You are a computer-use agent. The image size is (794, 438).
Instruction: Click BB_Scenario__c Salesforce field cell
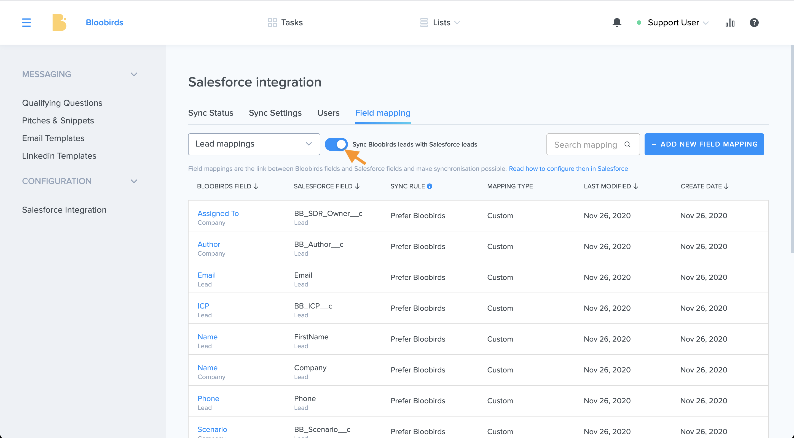(322, 429)
